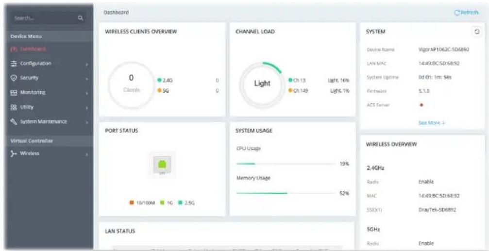Expand the System Maintenance menu arrow

click(x=87, y=122)
